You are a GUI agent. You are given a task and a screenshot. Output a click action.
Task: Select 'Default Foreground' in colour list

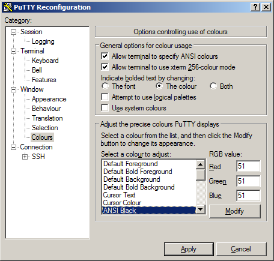pyautogui.click(x=149, y=164)
